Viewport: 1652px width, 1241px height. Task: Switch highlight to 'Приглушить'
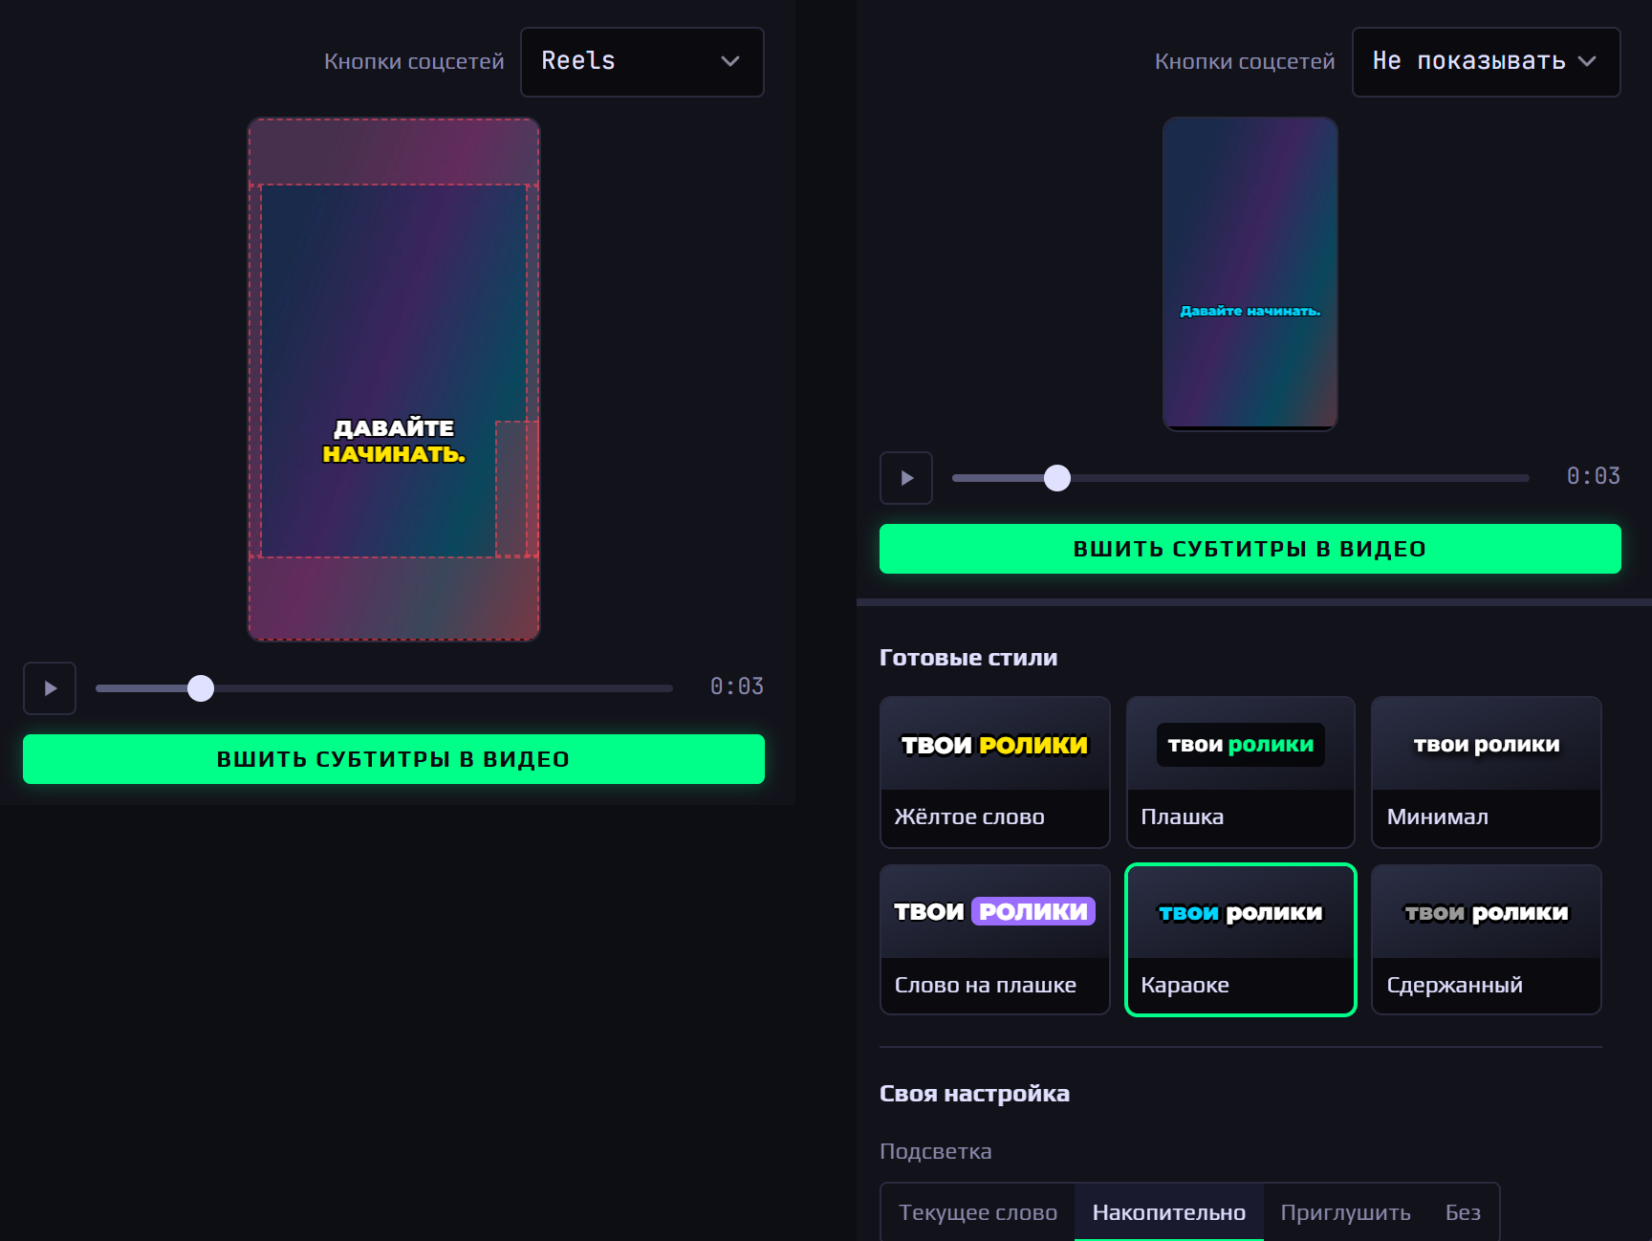(x=1346, y=1212)
